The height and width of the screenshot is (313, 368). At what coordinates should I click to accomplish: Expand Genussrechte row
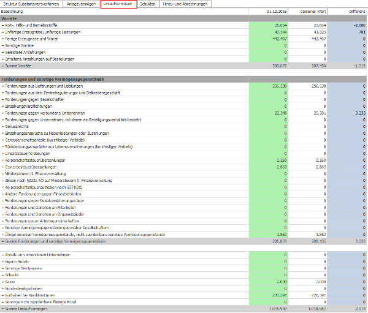click(3, 127)
